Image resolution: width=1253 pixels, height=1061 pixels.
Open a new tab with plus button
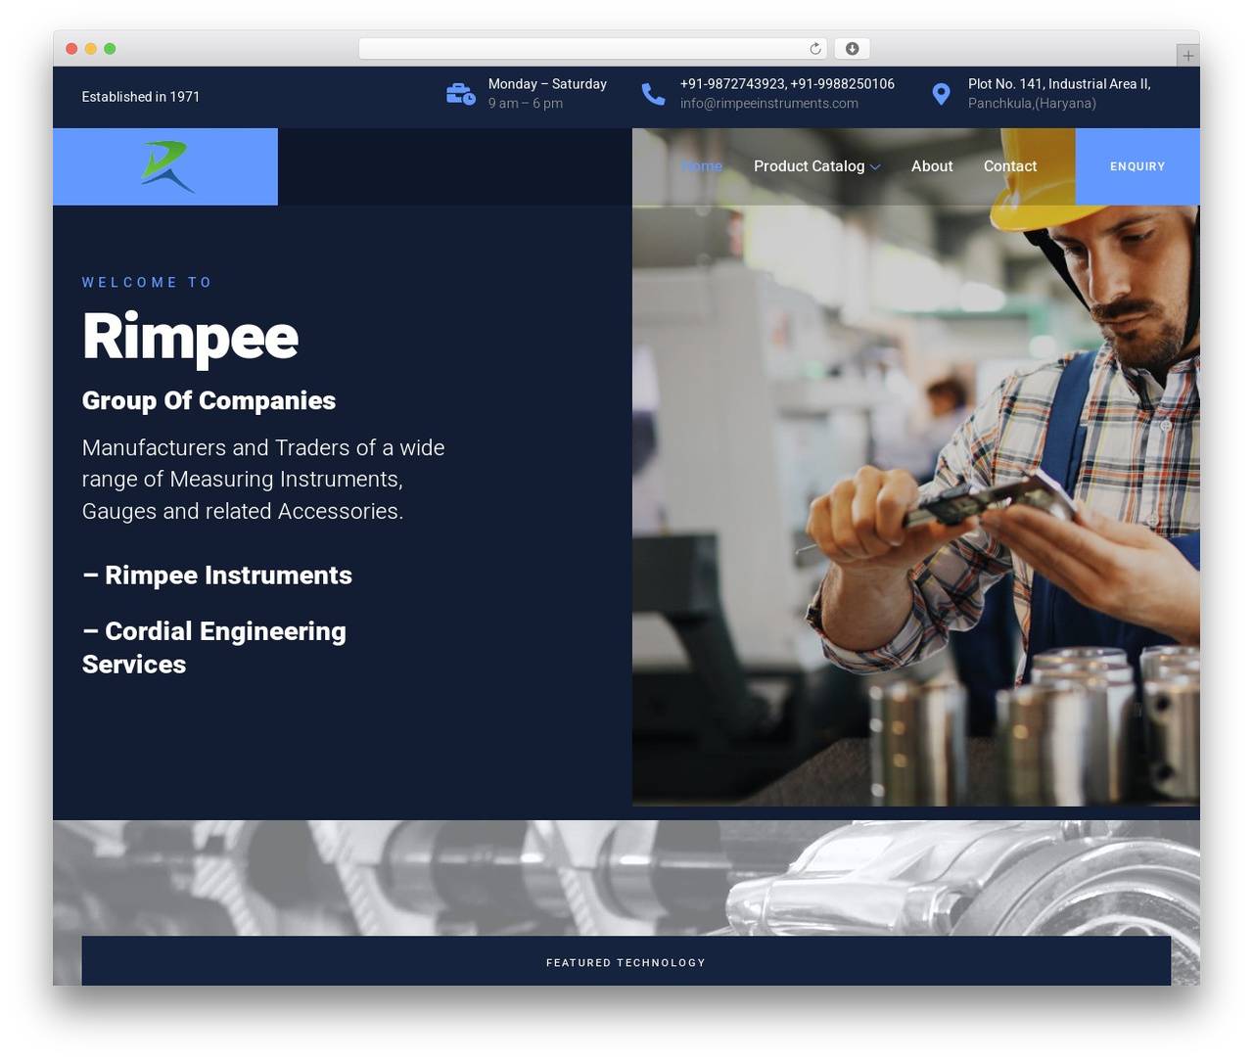click(1187, 56)
